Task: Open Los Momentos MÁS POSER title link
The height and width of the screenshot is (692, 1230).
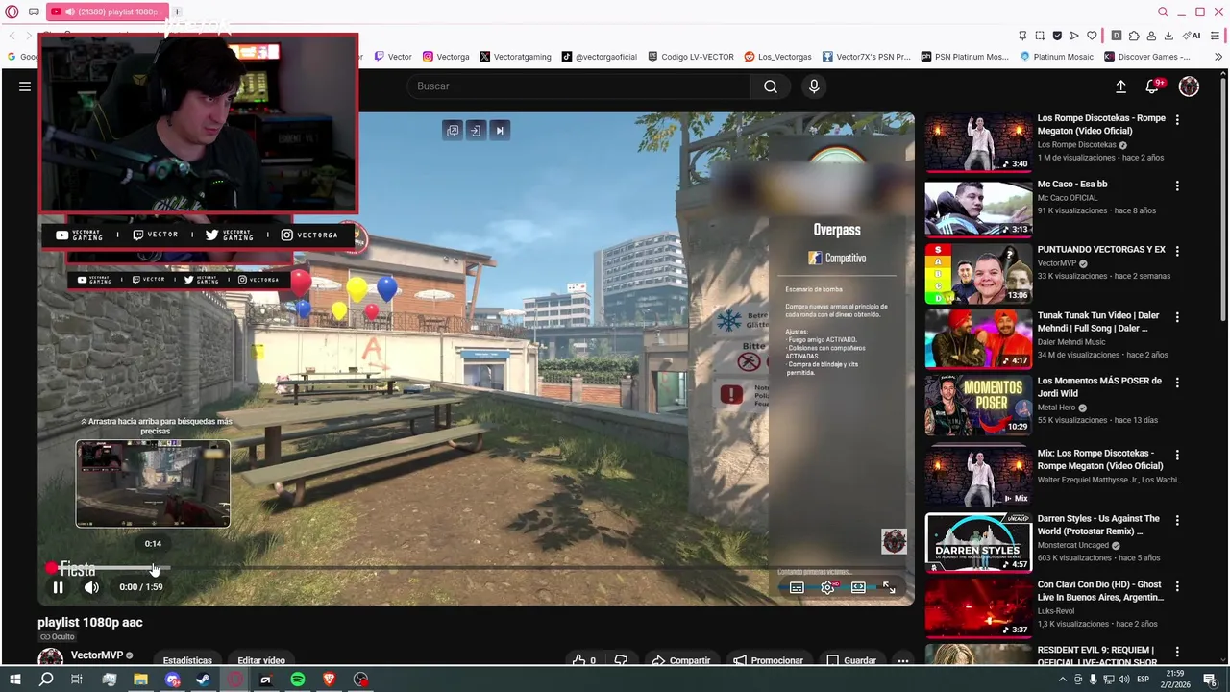Action: pyautogui.click(x=1099, y=387)
